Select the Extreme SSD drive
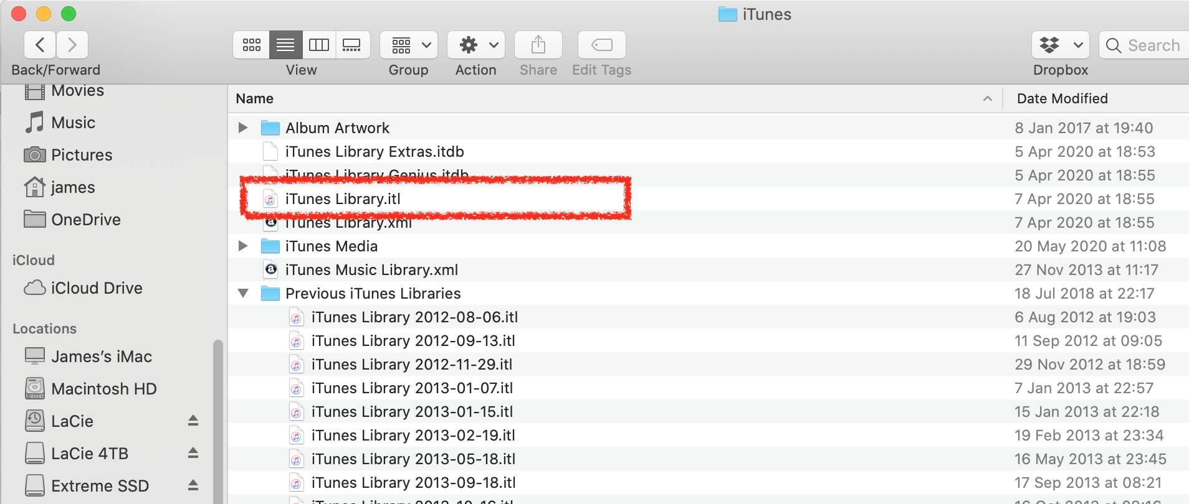1189x504 pixels. (x=87, y=486)
